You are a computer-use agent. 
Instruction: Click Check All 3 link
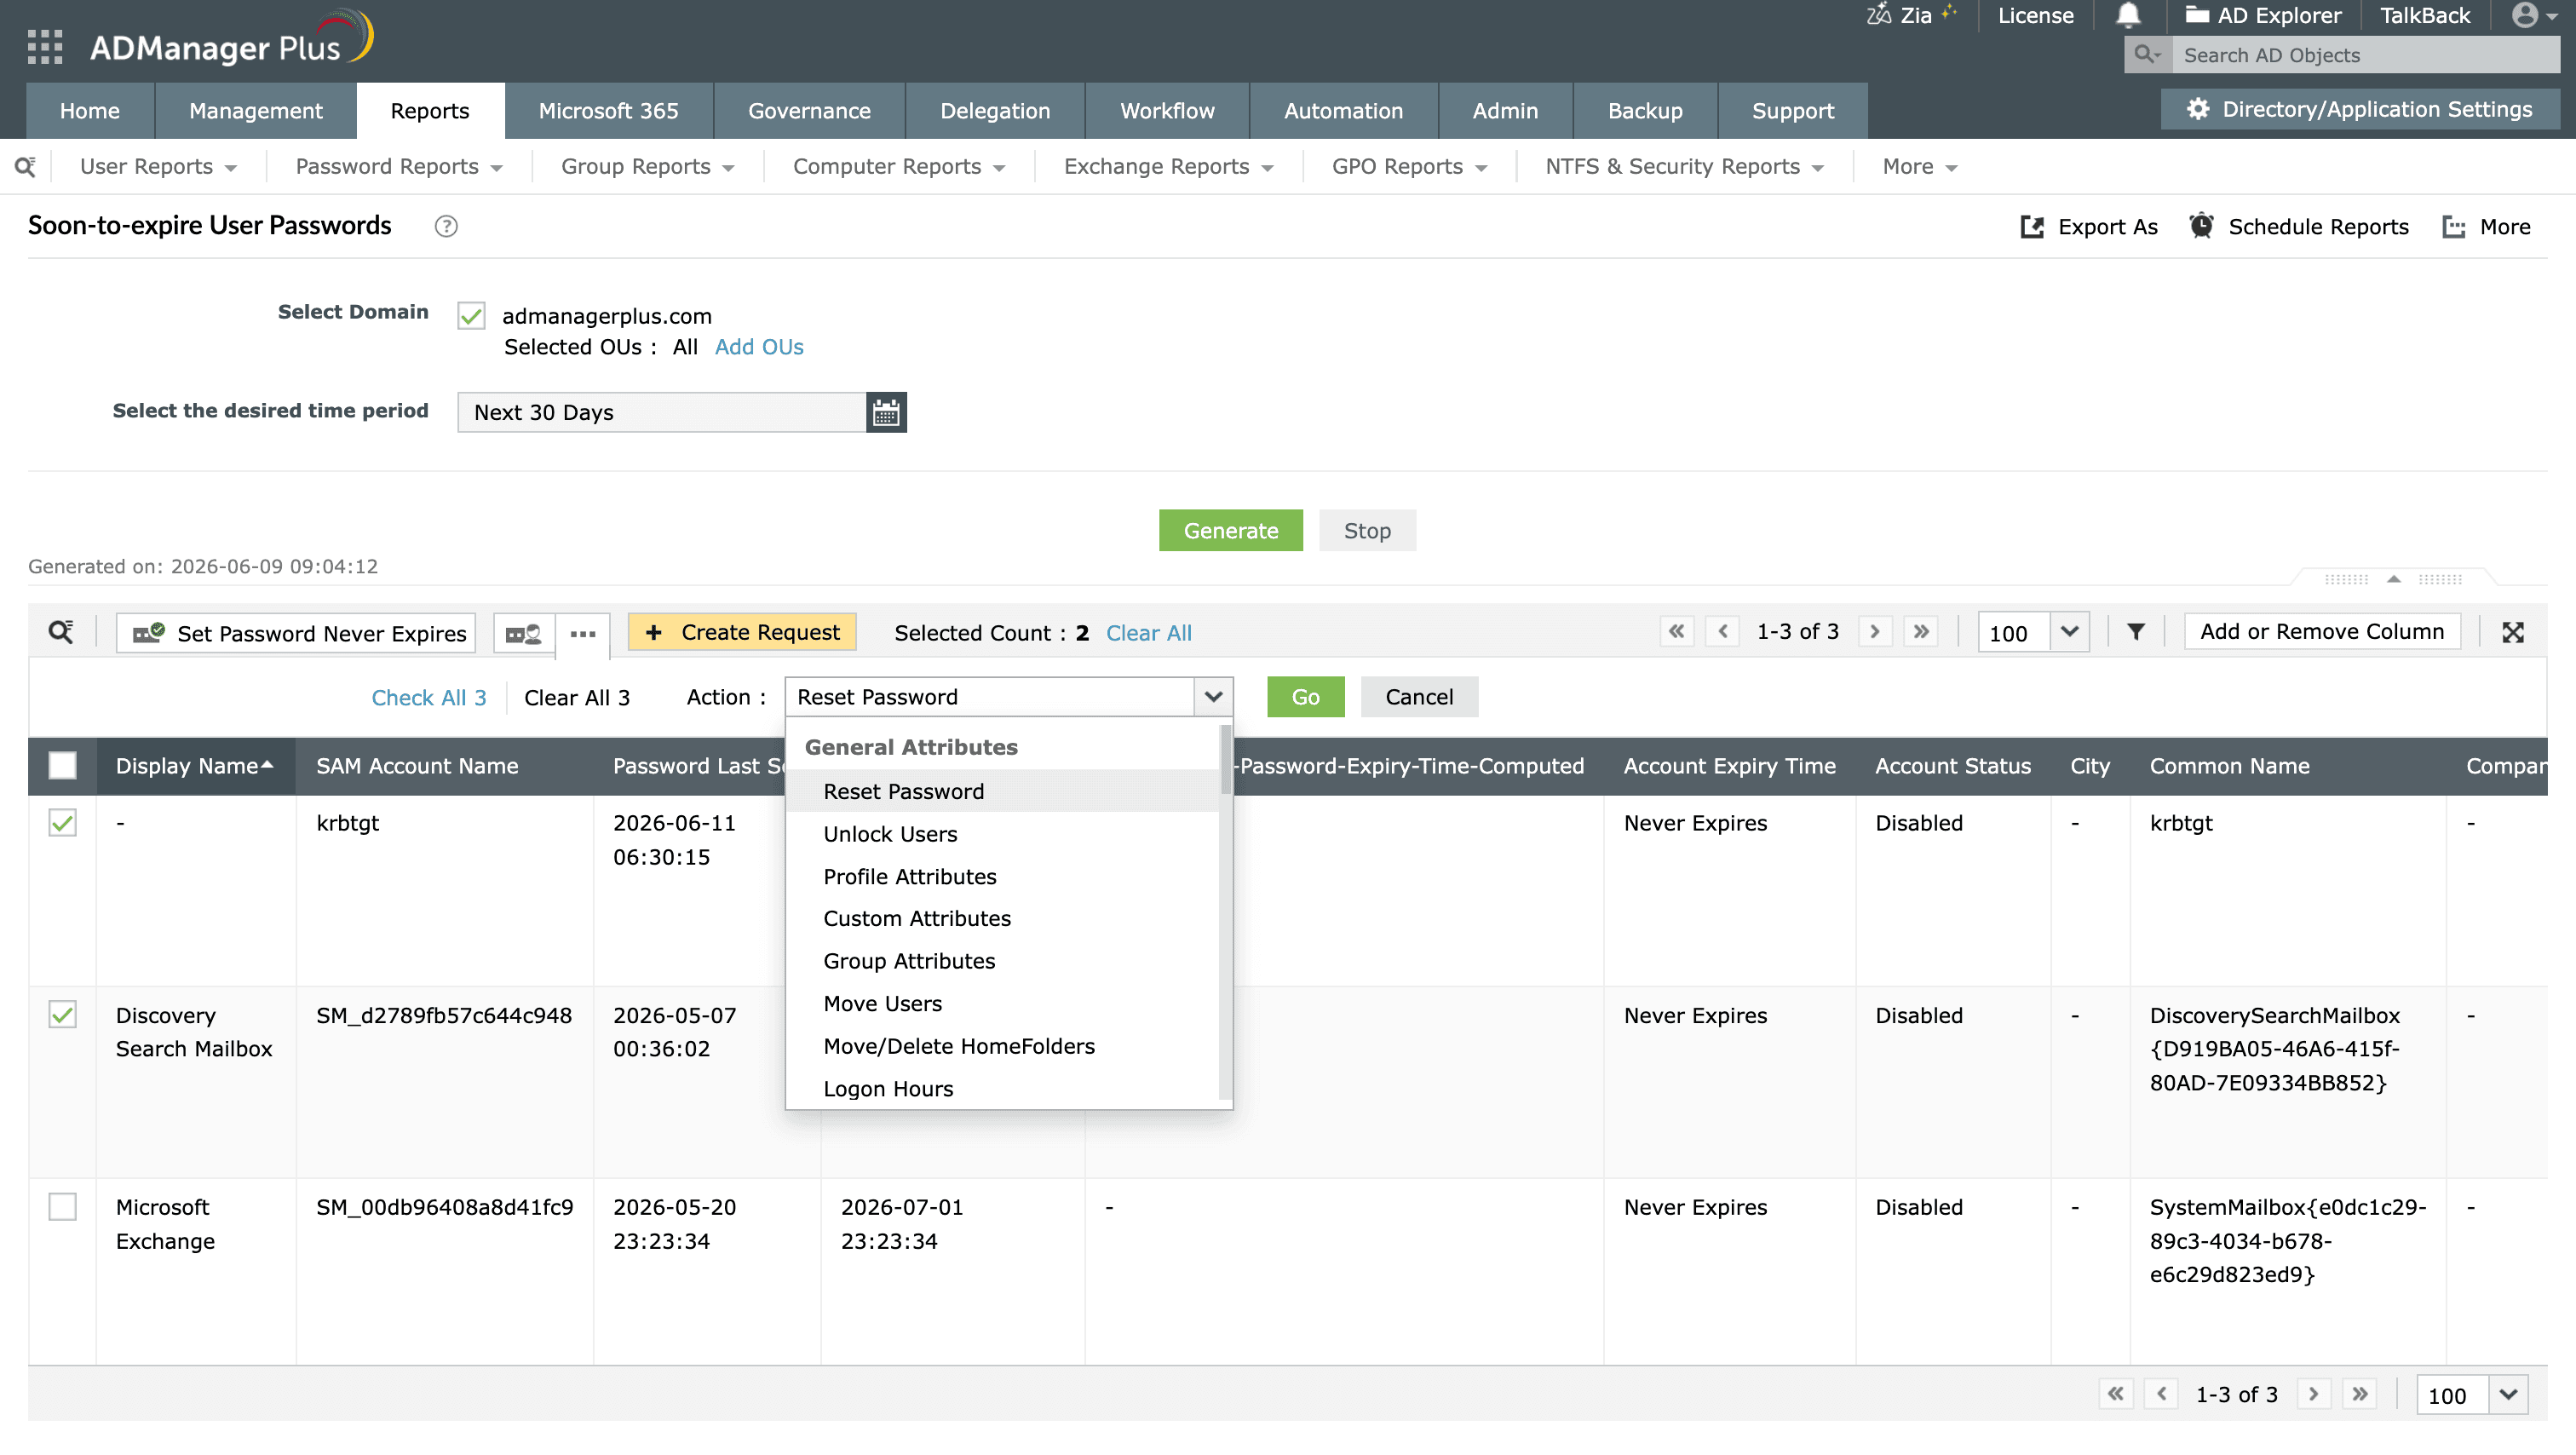(429, 697)
